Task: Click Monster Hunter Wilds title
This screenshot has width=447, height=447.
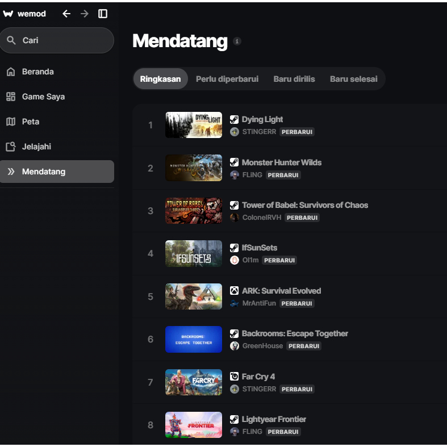Action: click(282, 162)
